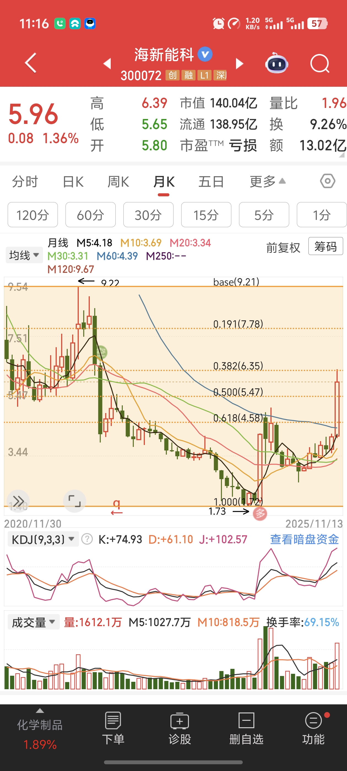Toggle 前复权 price adjustment

283,247
